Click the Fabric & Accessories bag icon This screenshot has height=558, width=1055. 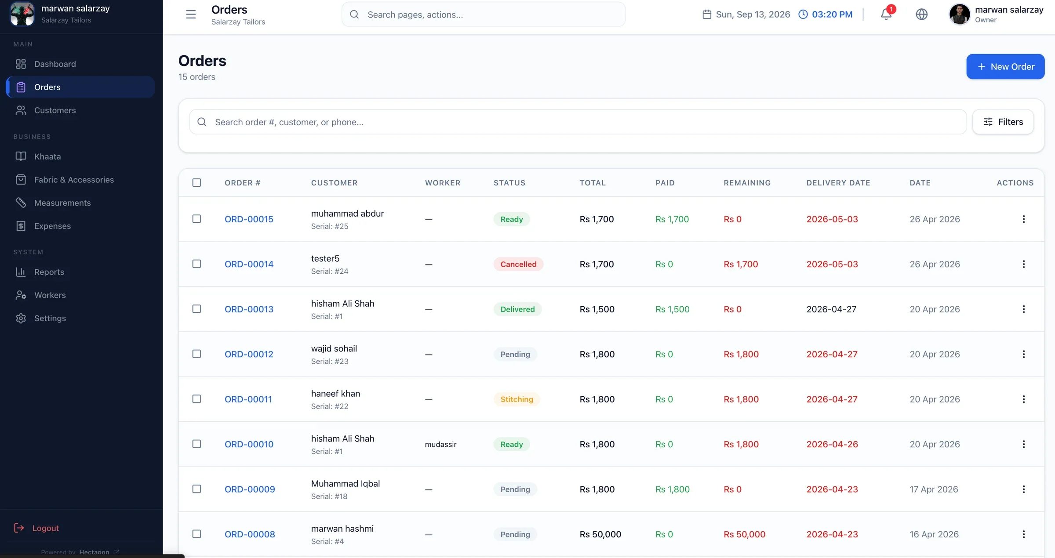pos(21,180)
